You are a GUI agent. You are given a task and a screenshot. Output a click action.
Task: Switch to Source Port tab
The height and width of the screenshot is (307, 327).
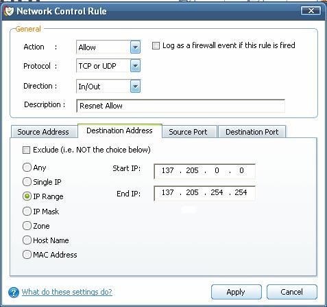click(x=188, y=132)
